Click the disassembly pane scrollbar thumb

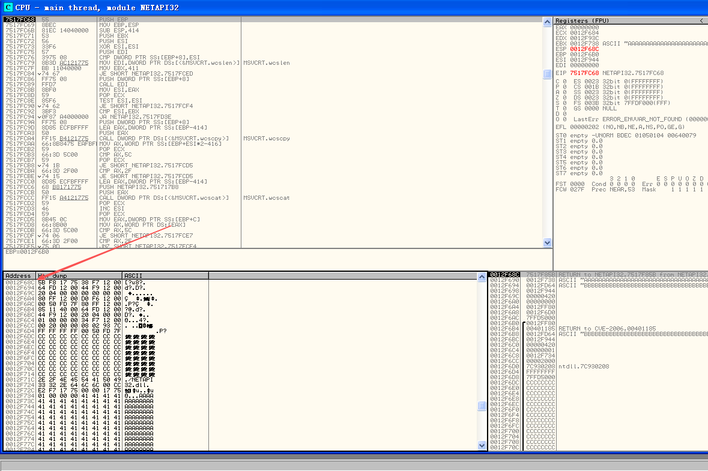coord(547,74)
